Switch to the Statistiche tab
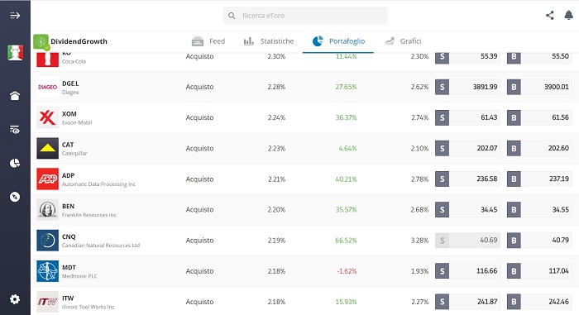This screenshot has width=579, height=315. click(269, 41)
